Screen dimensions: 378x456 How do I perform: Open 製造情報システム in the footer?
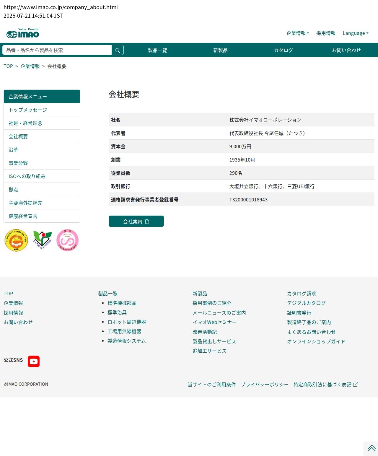point(127,341)
